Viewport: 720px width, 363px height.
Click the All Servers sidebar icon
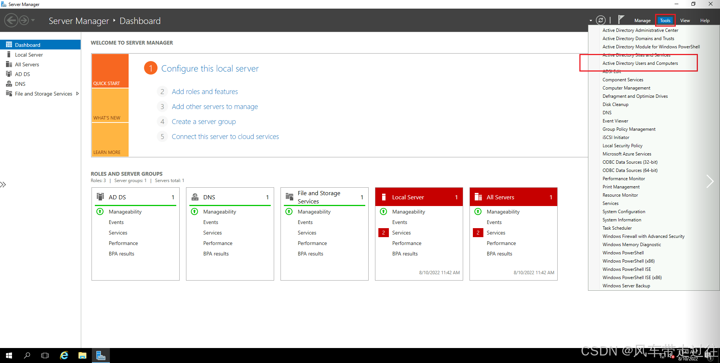coord(9,64)
